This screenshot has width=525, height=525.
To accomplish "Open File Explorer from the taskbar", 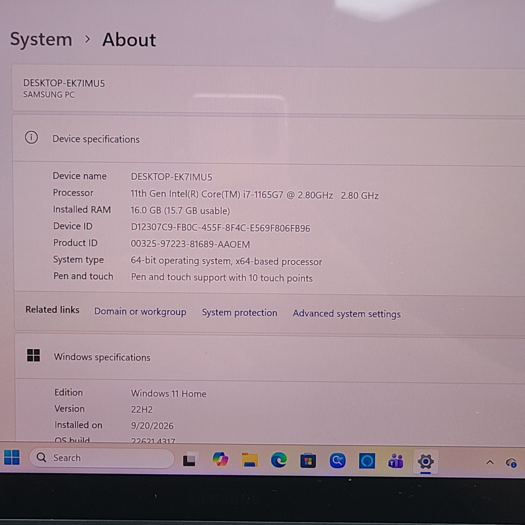I will point(249,460).
